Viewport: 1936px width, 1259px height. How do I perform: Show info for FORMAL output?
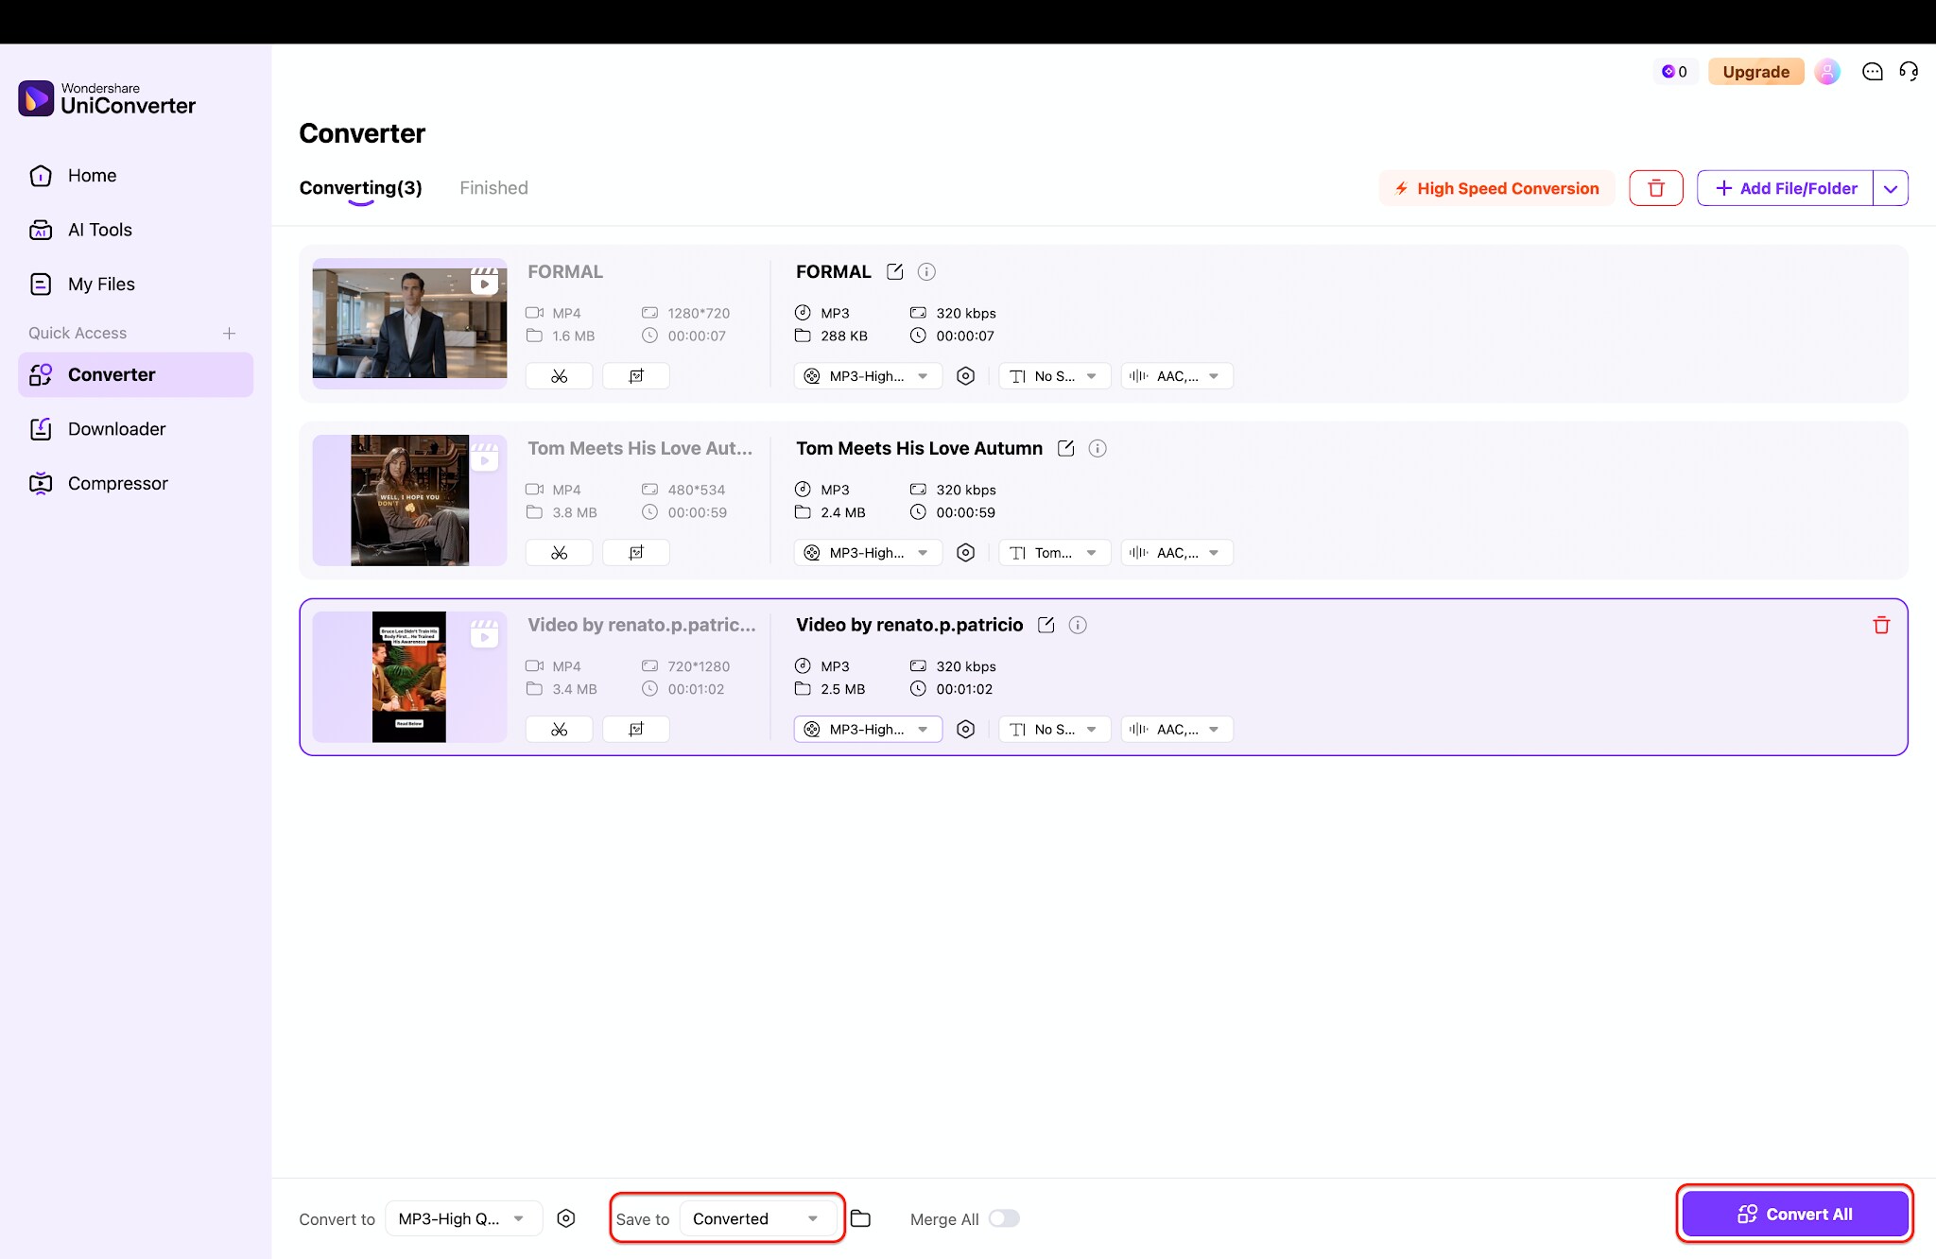click(x=926, y=272)
